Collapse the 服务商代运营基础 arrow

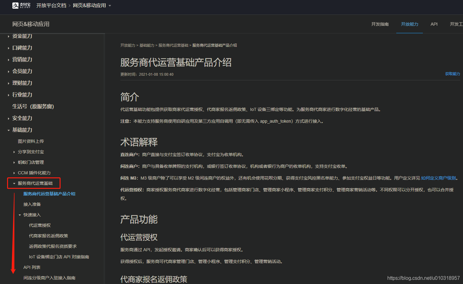click(x=14, y=184)
